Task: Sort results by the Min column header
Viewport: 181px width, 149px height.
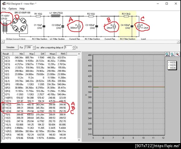Action: 18,54
